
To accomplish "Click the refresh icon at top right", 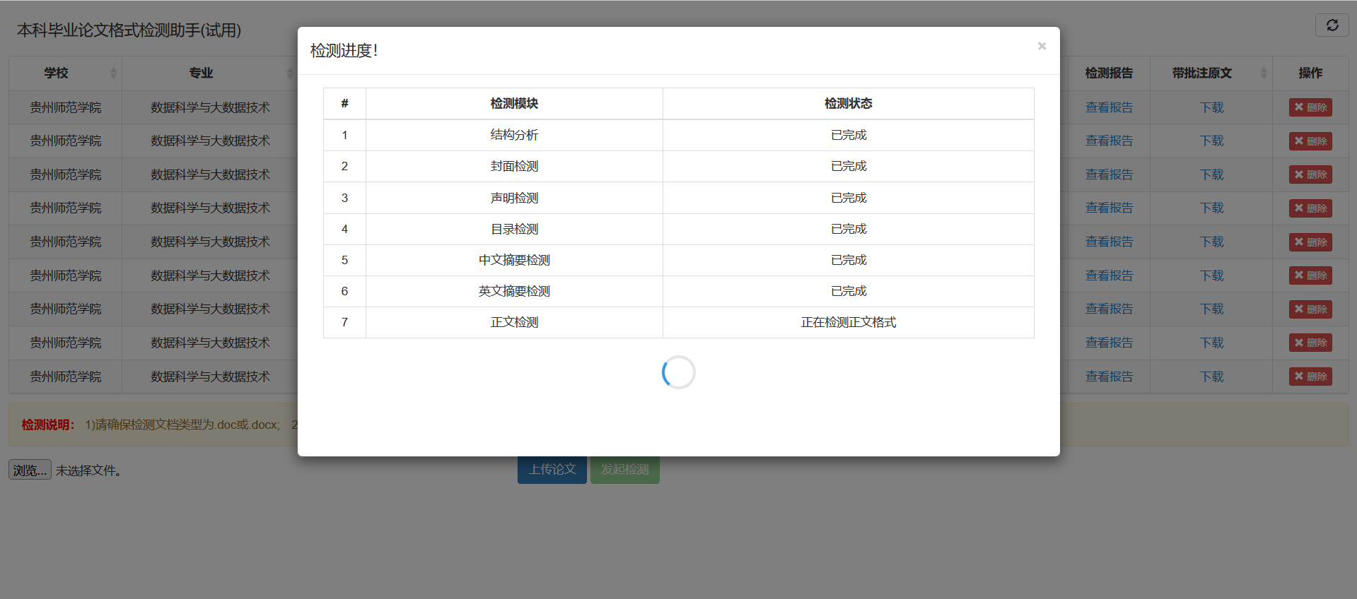I will click(x=1332, y=25).
